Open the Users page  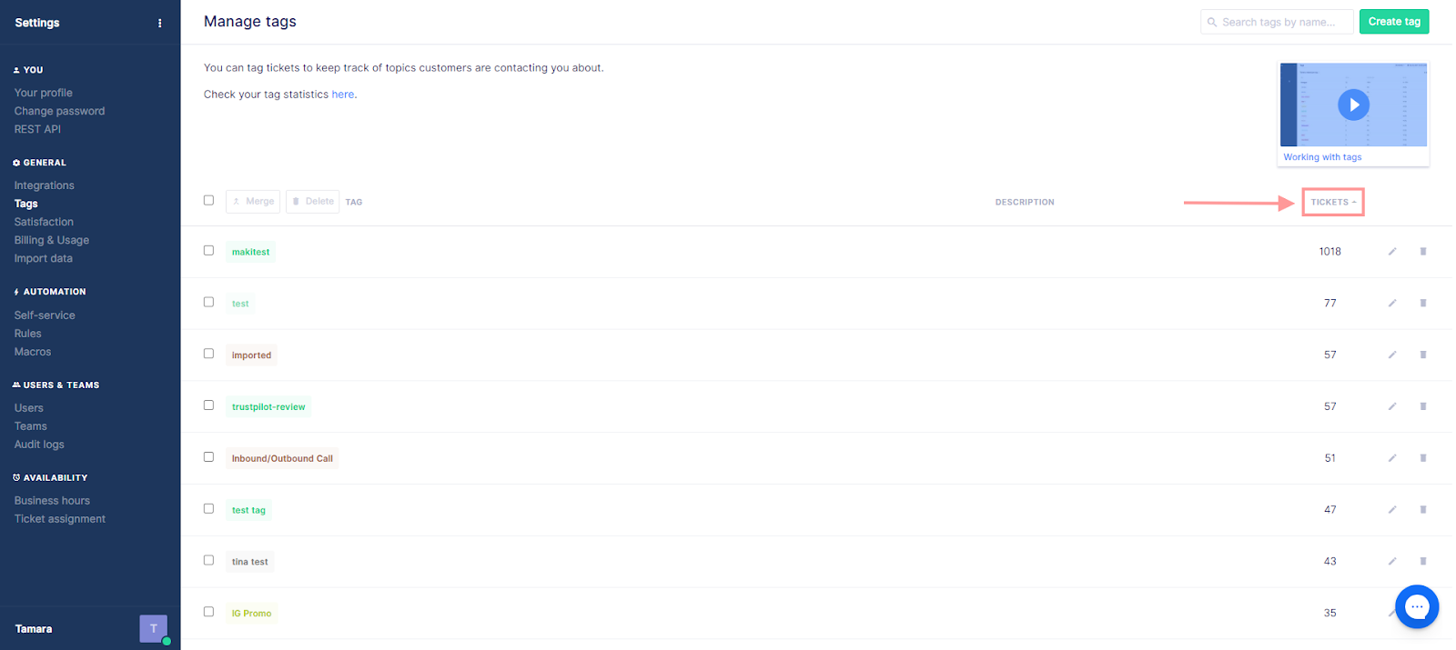pyautogui.click(x=29, y=408)
